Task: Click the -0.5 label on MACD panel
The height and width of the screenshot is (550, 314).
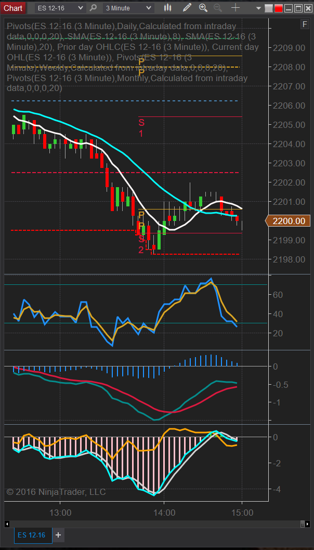Action: 280,385
